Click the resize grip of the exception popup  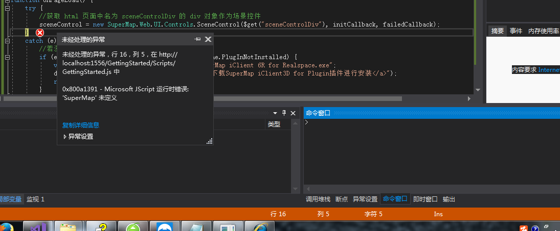click(210, 141)
